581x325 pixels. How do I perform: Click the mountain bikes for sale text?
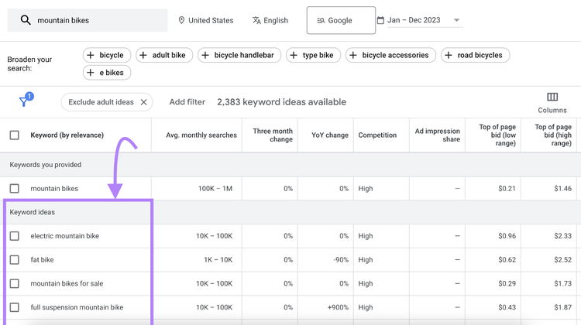pos(67,283)
